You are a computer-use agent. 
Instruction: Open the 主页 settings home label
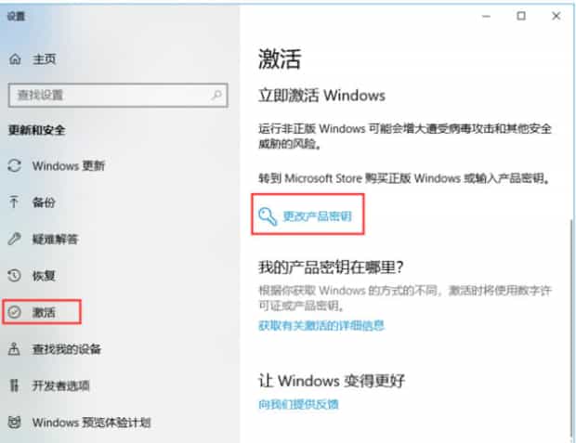pos(44,59)
